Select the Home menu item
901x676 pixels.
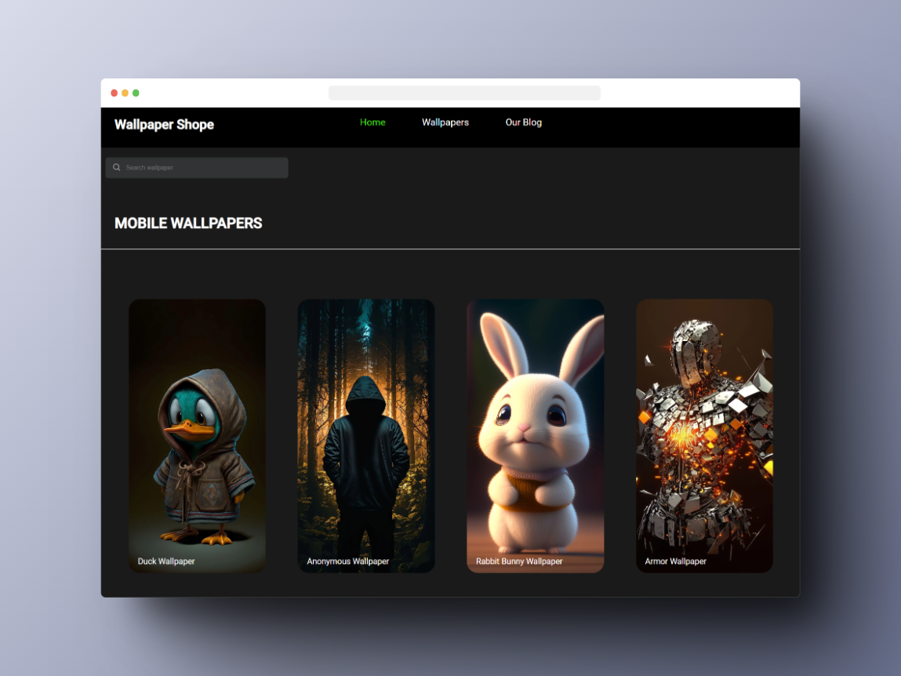point(372,122)
